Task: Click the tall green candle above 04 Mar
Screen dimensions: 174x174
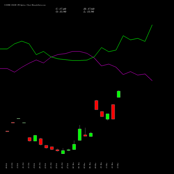Action: pos(80,135)
